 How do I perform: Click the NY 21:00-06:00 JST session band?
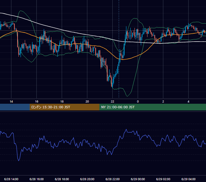[x=152, y=107]
